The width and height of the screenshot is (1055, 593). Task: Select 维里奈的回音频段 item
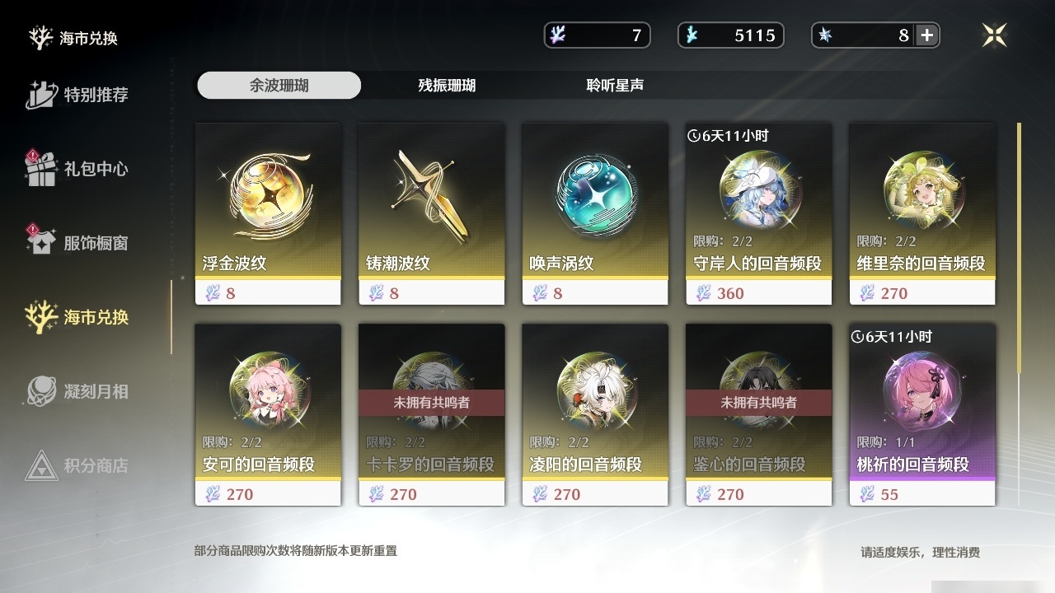[922, 213]
